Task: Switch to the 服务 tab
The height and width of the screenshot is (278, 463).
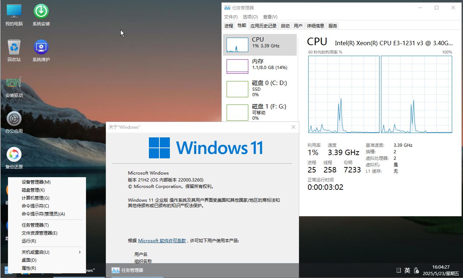Action: [333, 26]
